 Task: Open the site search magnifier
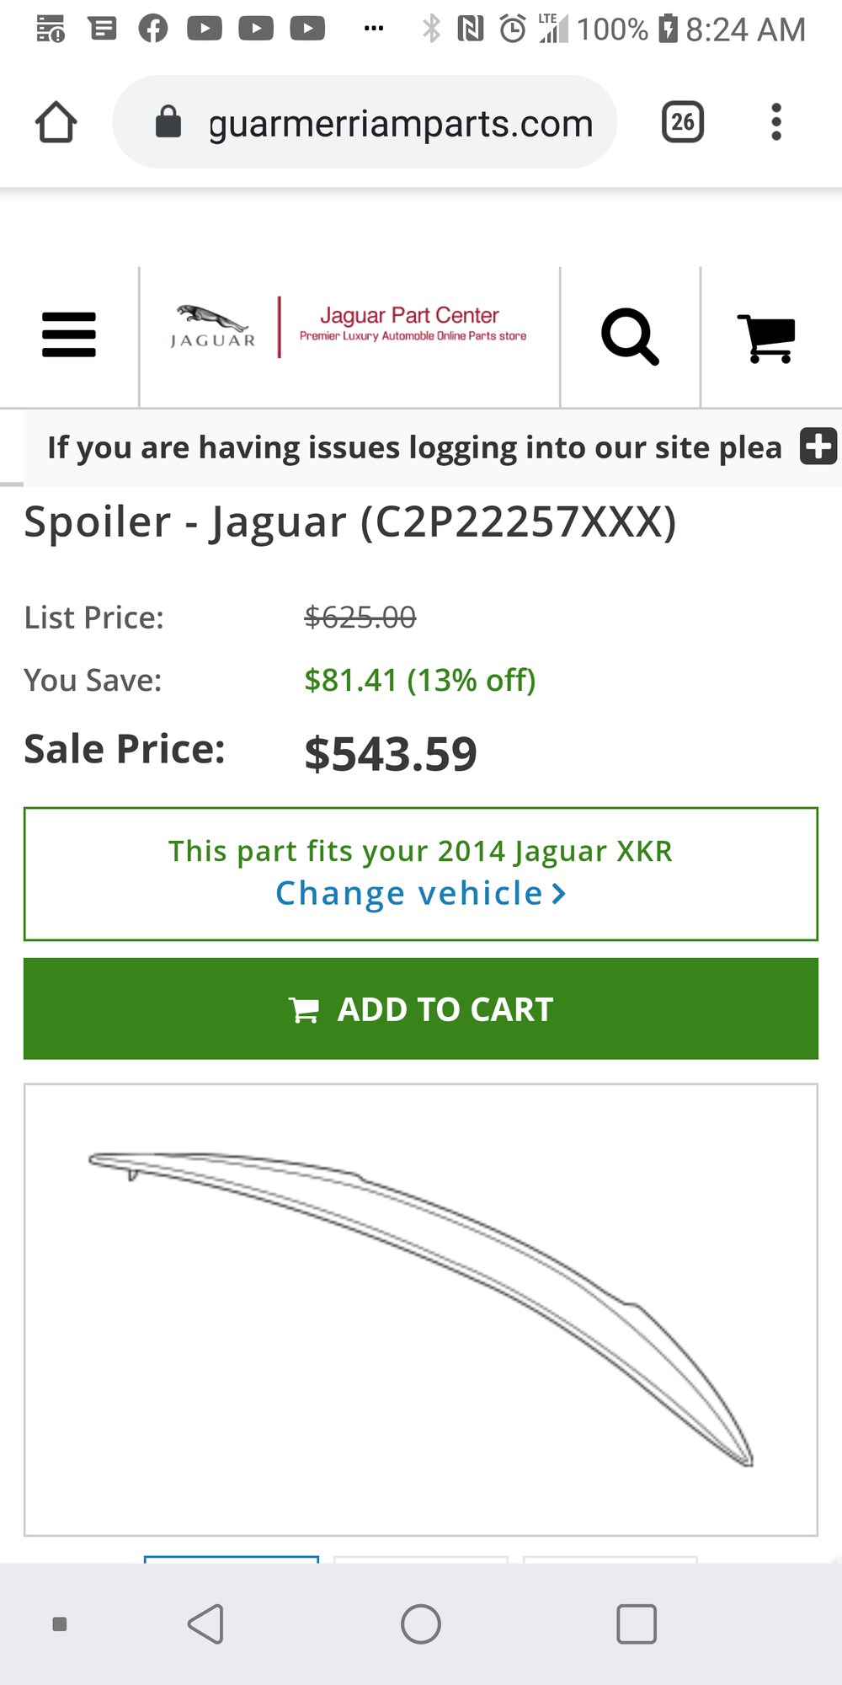pos(630,337)
